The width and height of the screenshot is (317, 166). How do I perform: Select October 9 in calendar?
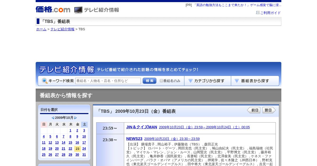[x=77, y=136]
